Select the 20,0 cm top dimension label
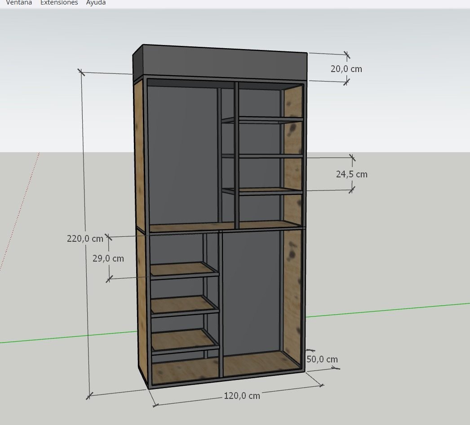 point(346,69)
